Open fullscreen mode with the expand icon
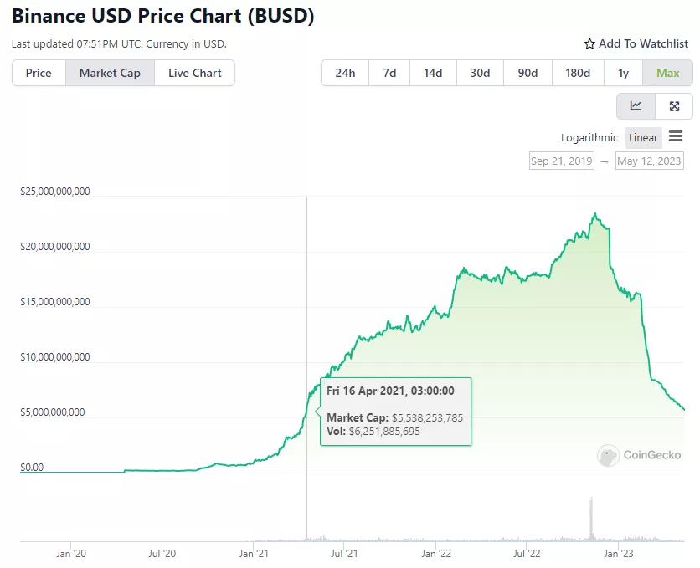Screen dimensions: 700x568 [x=674, y=106]
